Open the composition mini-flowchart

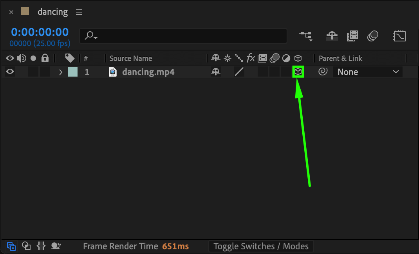point(305,36)
